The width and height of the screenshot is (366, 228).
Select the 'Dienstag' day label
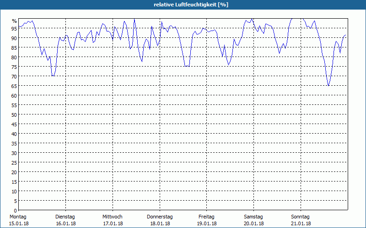[x=65, y=217]
